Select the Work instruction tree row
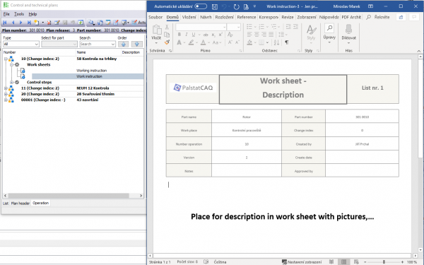Image resolution: width=424 pixels, height=265 pixels. pyautogui.click(x=88, y=76)
